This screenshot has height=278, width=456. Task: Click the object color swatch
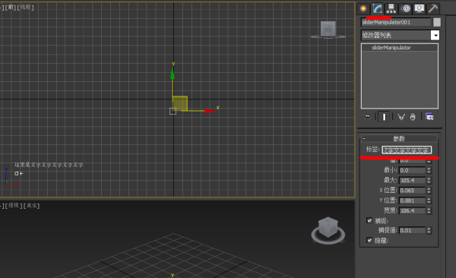[x=437, y=22]
